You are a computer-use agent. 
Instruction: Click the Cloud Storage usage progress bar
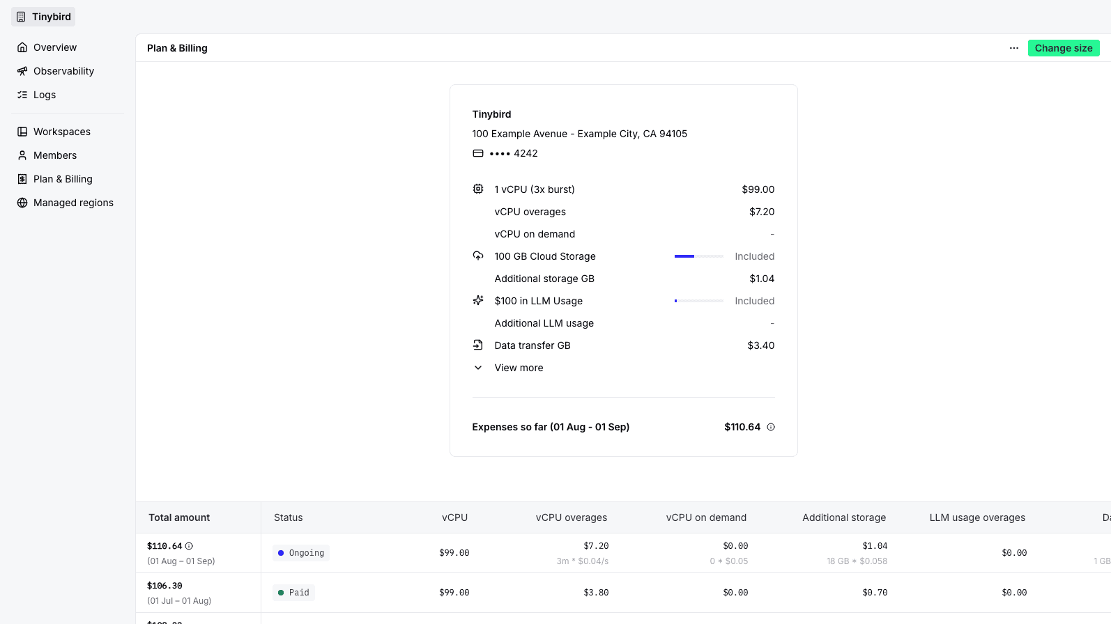pos(699,256)
